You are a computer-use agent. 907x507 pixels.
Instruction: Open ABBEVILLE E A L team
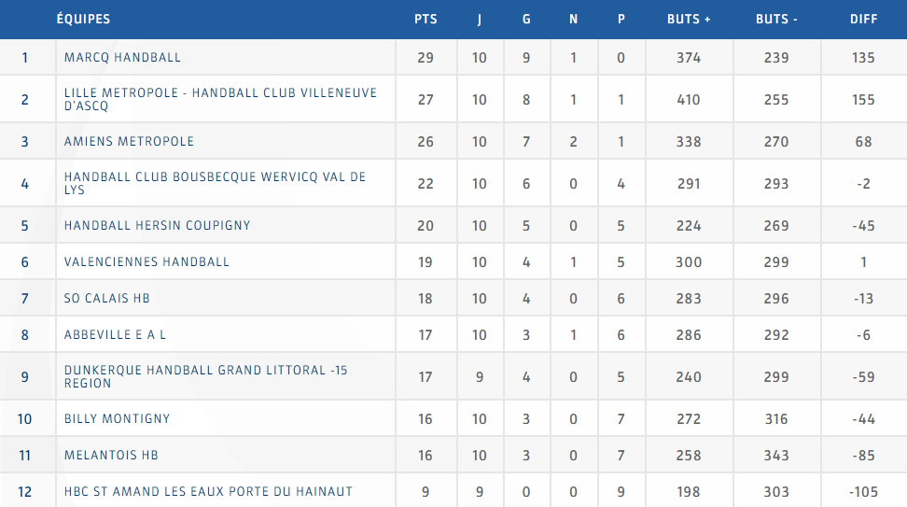(115, 334)
